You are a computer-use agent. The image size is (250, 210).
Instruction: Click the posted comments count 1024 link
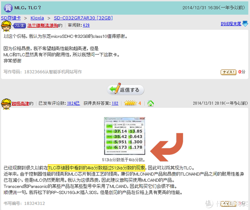(73, 103)
